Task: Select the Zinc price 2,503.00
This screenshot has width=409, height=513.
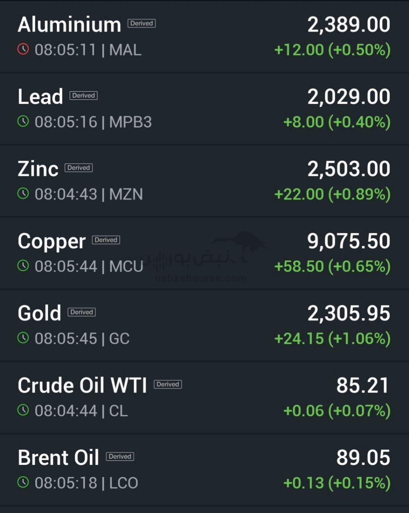Action: (349, 169)
